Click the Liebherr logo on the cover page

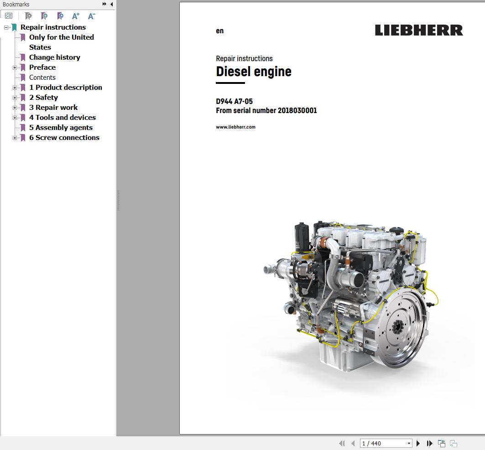[419, 30]
